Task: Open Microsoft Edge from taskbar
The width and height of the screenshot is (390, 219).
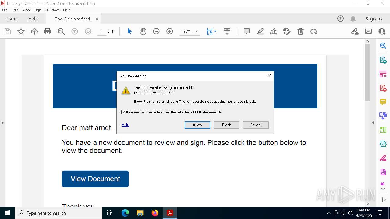Action: (125, 213)
